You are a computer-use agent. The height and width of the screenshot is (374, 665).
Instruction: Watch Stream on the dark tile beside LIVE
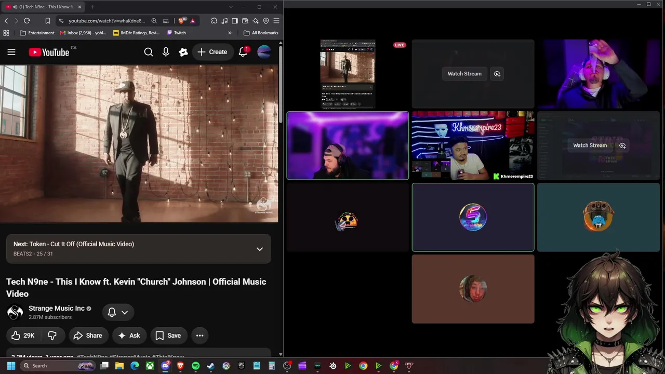(x=464, y=74)
